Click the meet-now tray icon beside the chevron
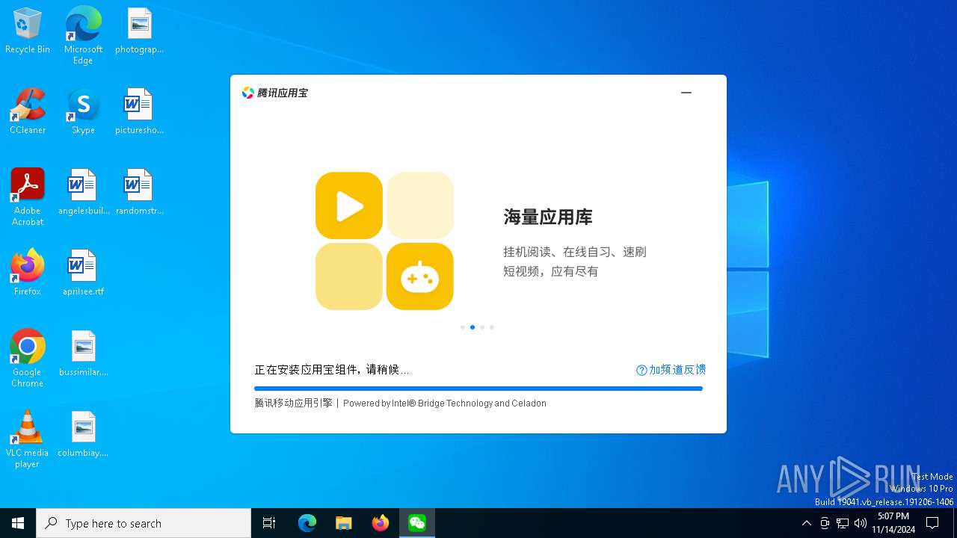 coord(825,523)
